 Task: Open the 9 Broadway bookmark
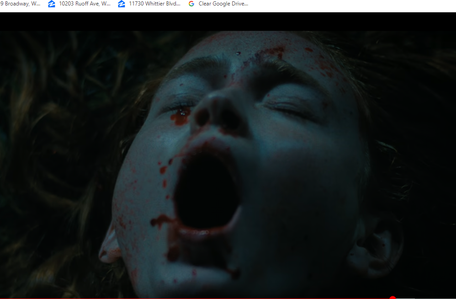point(21,4)
